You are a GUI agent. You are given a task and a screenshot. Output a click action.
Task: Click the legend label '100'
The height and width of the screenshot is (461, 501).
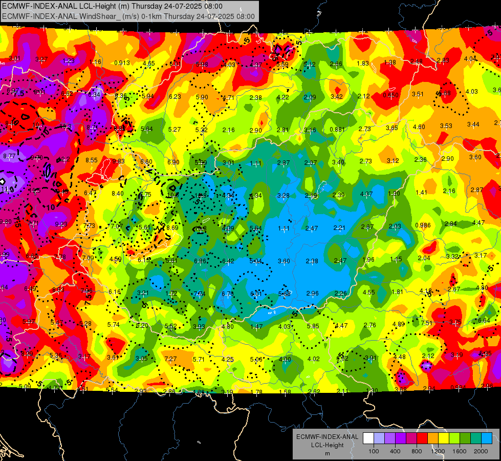[374, 451]
